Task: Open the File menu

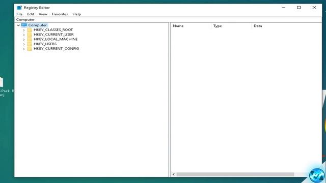Action: pyautogui.click(x=19, y=14)
